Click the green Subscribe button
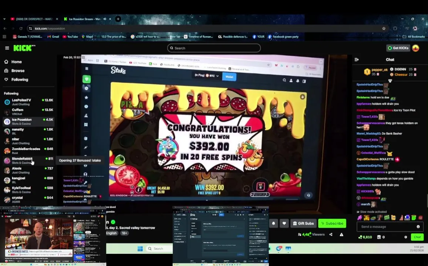The image size is (428, 266). pos(332,223)
